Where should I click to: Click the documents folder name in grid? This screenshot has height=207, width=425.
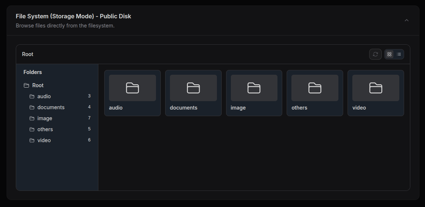coord(184,108)
